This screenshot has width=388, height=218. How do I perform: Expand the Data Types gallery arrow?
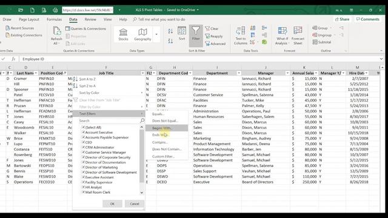[x=156, y=35]
